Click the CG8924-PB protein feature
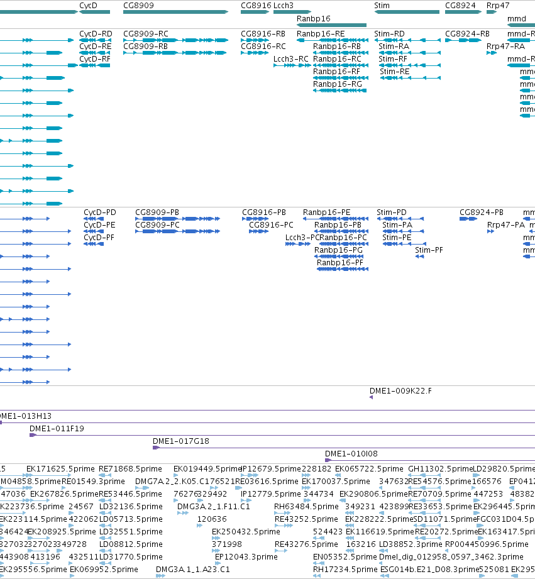This screenshot has height=579, width=535. (x=468, y=219)
